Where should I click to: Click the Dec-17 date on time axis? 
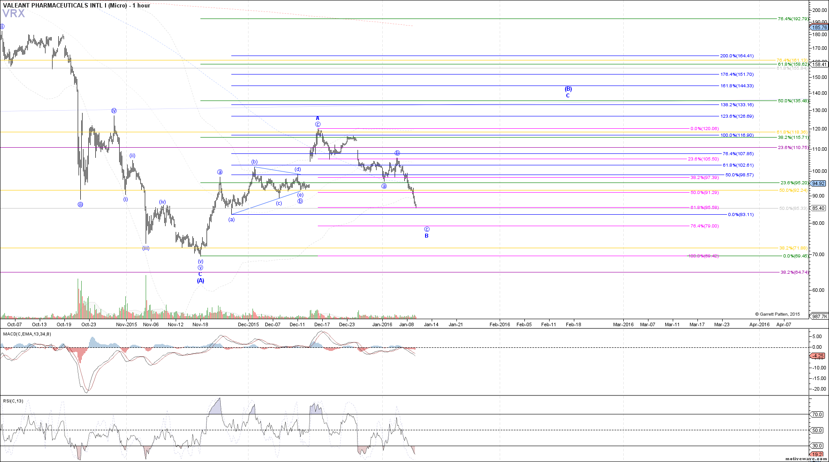(322, 324)
